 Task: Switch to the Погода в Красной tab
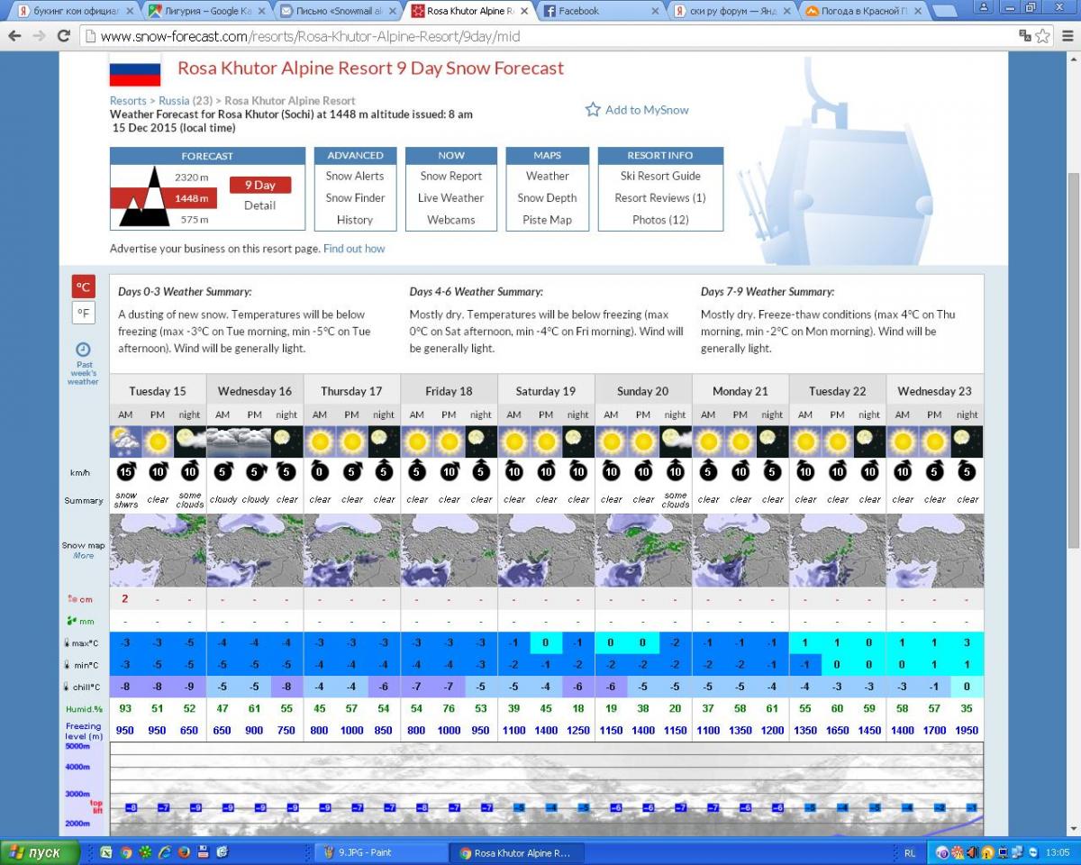863,11
